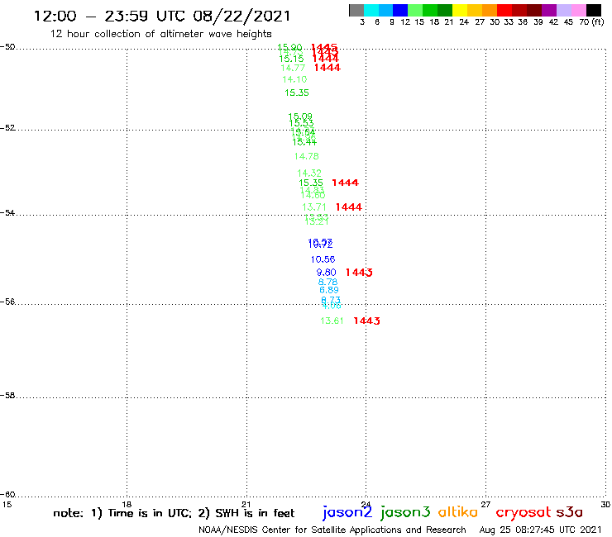Click the wave height value 15.09
The height and width of the screenshot is (537, 612).
click(300, 116)
